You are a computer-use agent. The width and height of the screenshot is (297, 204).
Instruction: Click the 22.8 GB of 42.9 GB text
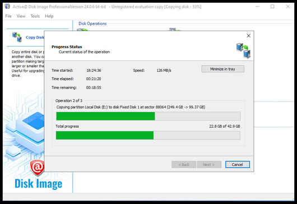[x=225, y=126]
